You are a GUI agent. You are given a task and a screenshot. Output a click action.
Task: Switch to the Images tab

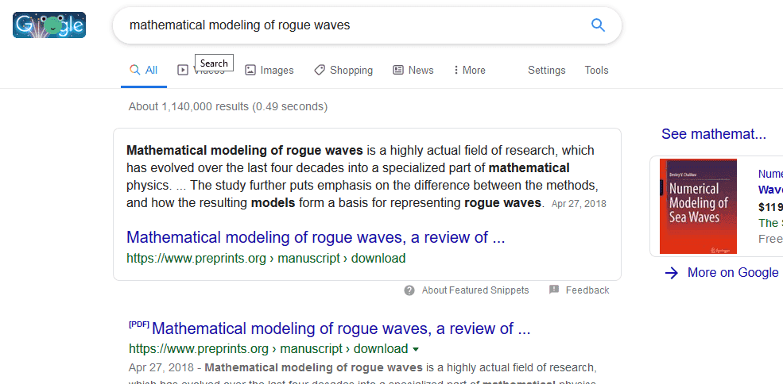(269, 71)
